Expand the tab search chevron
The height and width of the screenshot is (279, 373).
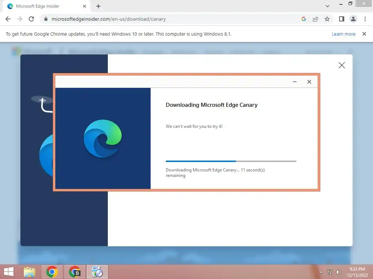327,6
